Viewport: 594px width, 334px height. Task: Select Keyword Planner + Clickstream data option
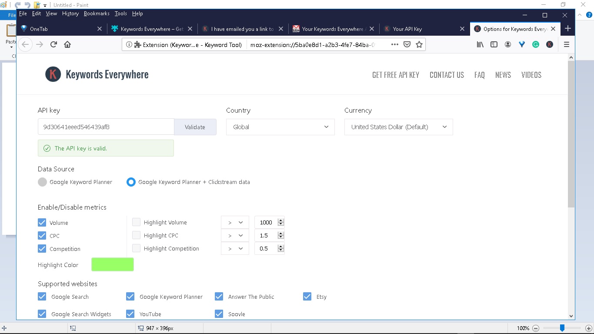(x=131, y=182)
